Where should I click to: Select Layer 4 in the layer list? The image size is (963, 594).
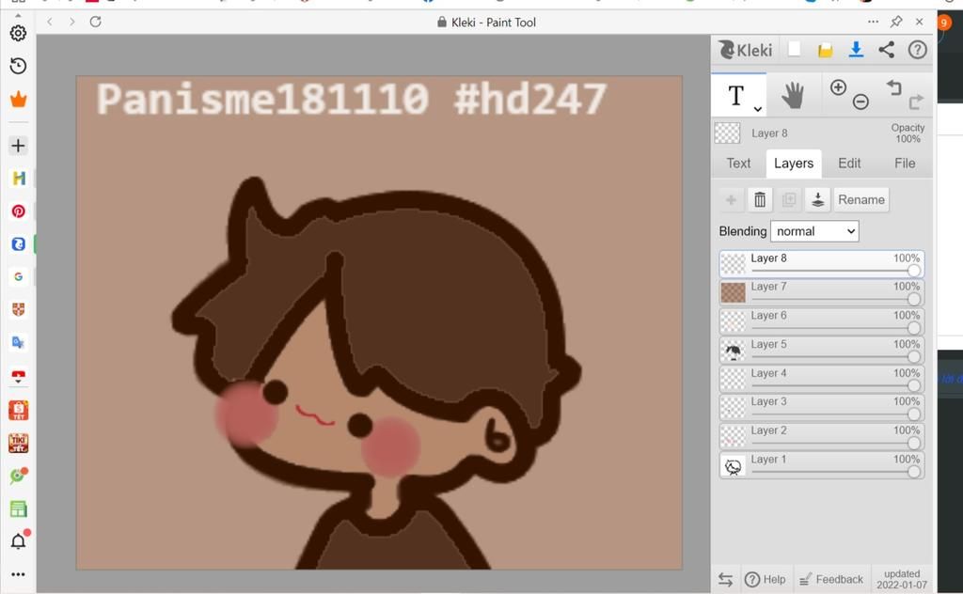822,379
